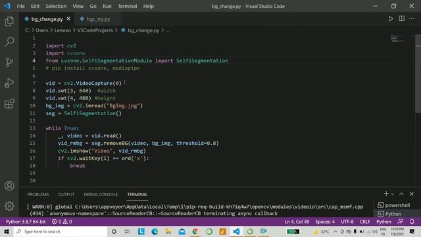
Task: Click the Lenovo breadcrumb segment
Action: click(x=62, y=30)
